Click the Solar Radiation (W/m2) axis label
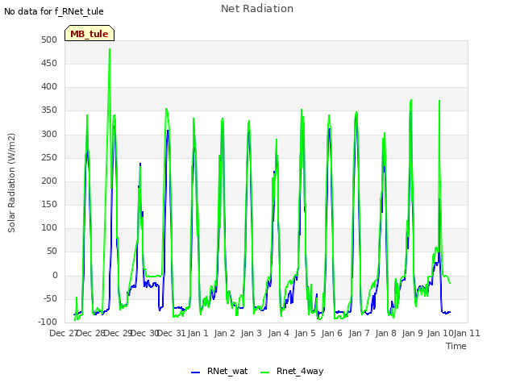516x387 pixels. click(11, 183)
